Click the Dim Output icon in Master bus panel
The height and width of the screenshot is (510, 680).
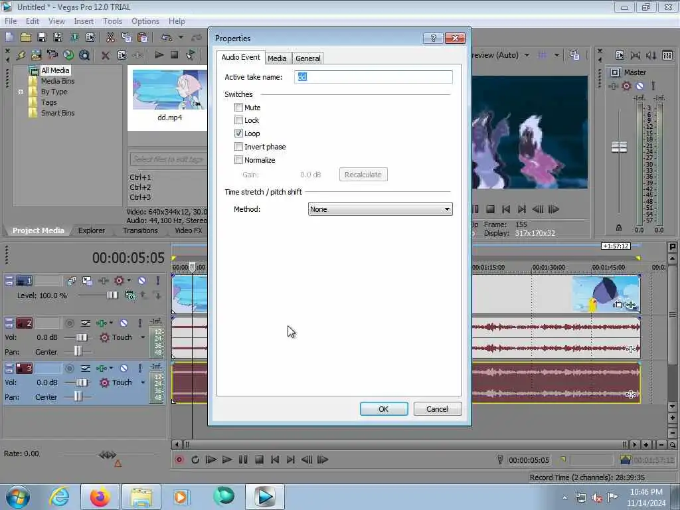tap(651, 55)
